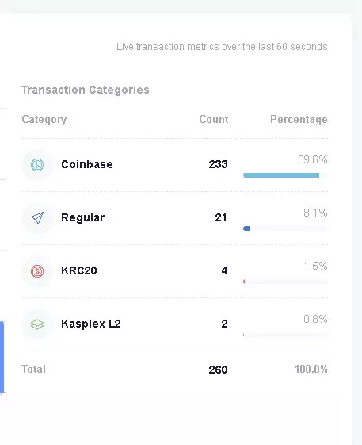Click the red KRC20 coin icon

click(x=37, y=271)
